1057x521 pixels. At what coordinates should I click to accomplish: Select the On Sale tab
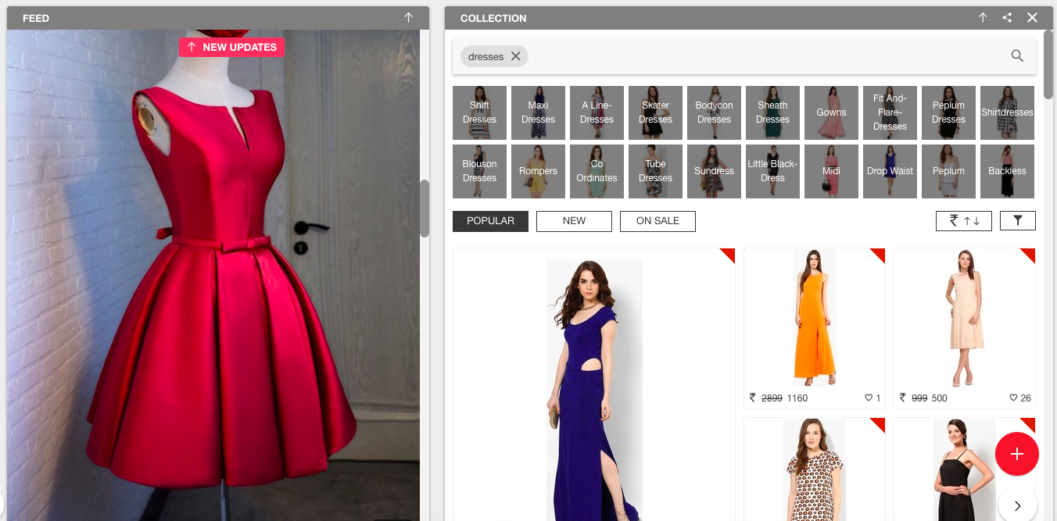[x=657, y=221]
